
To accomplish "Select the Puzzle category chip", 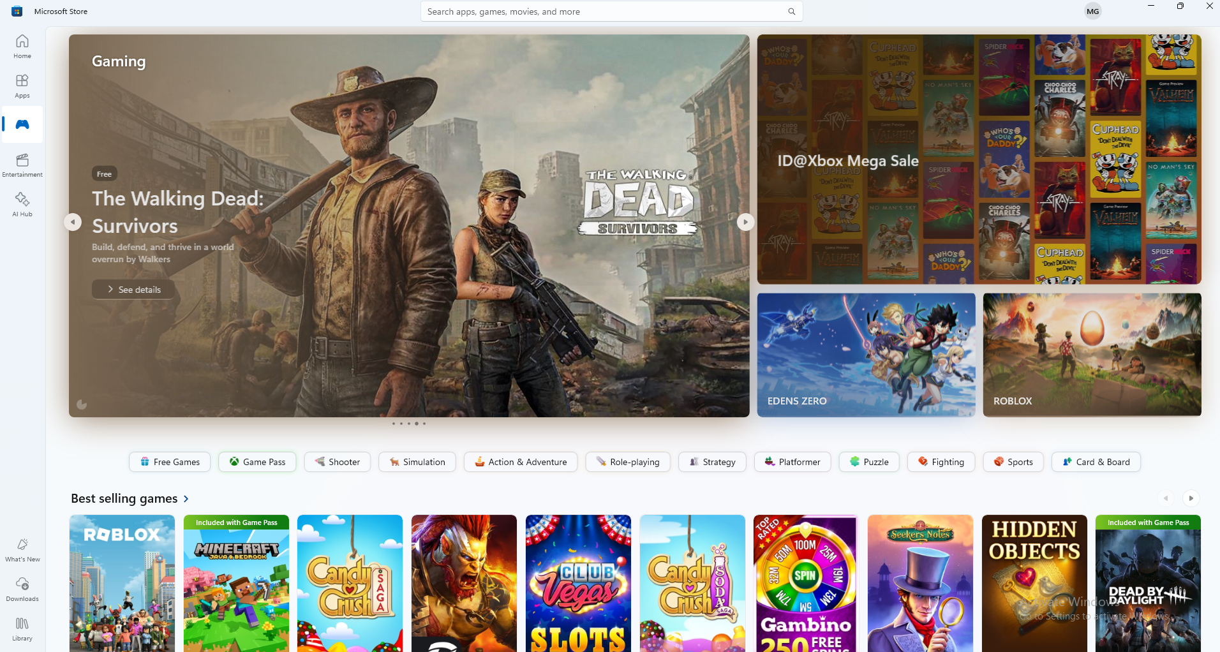I will coord(869,462).
